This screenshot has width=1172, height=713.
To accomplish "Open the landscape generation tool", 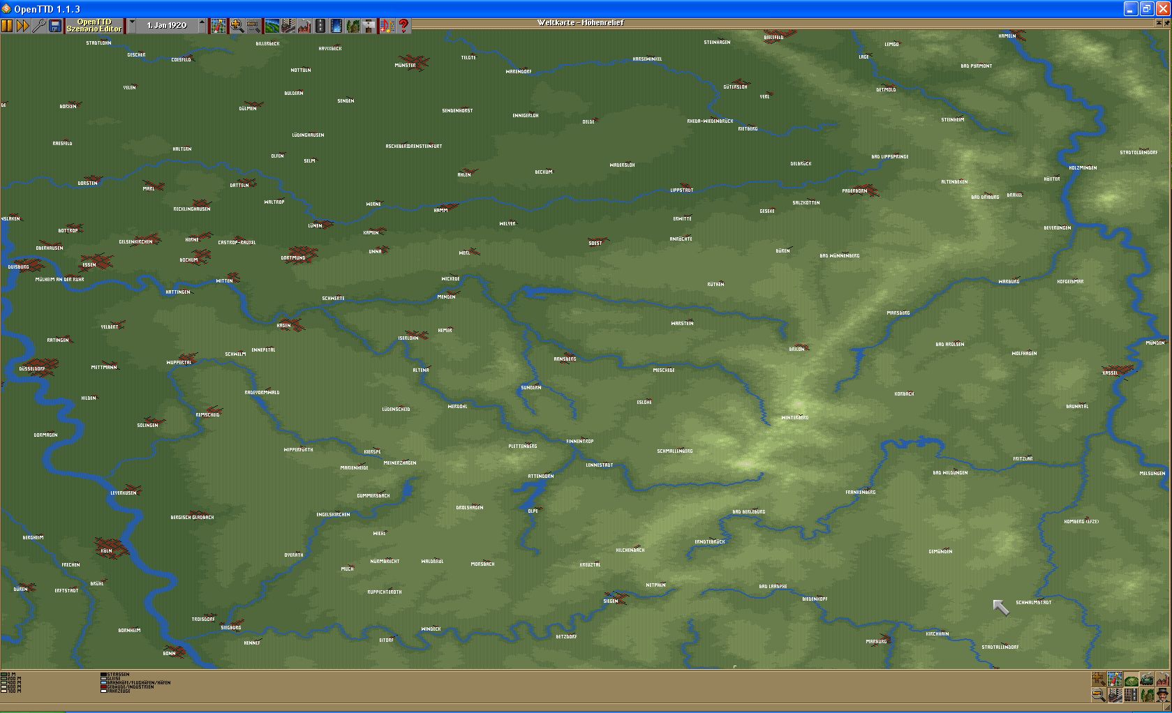I will (272, 26).
